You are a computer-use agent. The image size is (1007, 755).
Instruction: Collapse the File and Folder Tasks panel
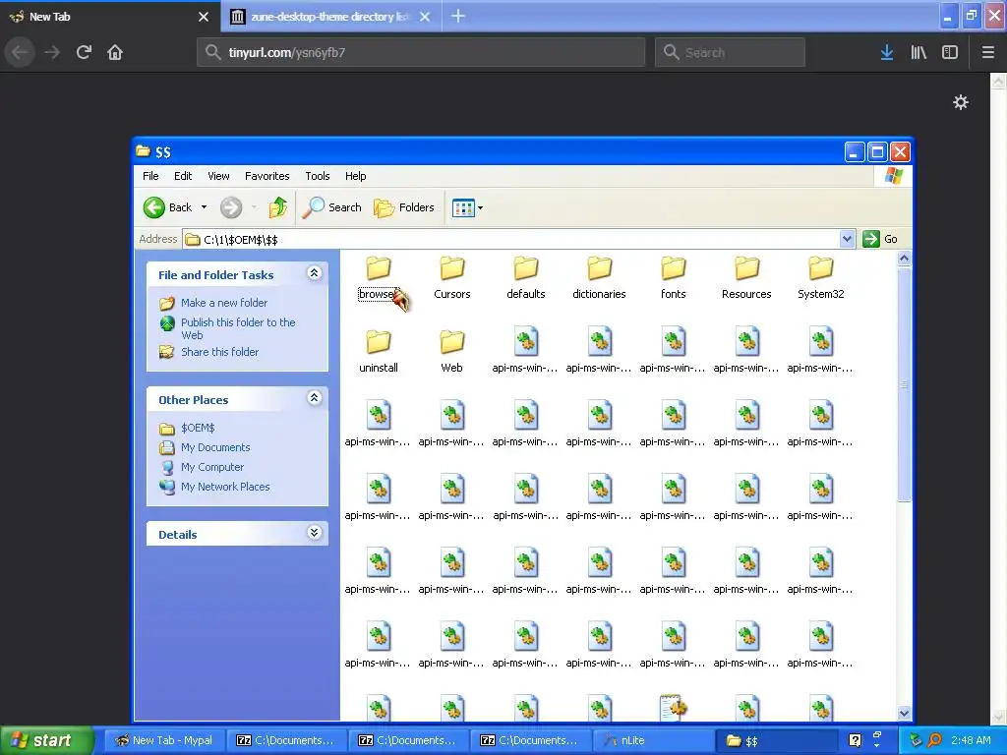pyautogui.click(x=314, y=273)
